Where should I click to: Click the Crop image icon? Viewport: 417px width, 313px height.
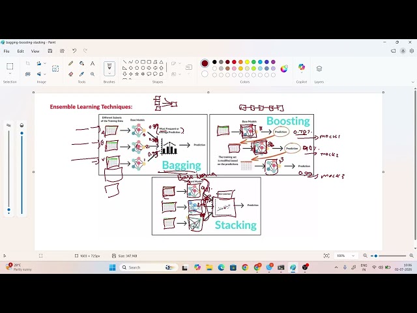(x=27, y=63)
